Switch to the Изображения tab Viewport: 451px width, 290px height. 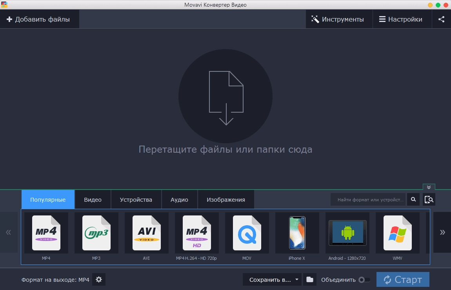point(226,199)
